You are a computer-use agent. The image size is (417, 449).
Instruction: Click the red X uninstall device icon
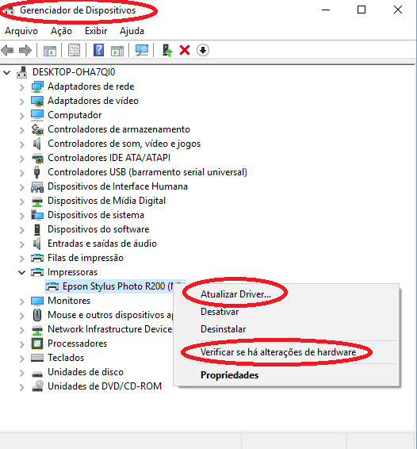point(185,51)
